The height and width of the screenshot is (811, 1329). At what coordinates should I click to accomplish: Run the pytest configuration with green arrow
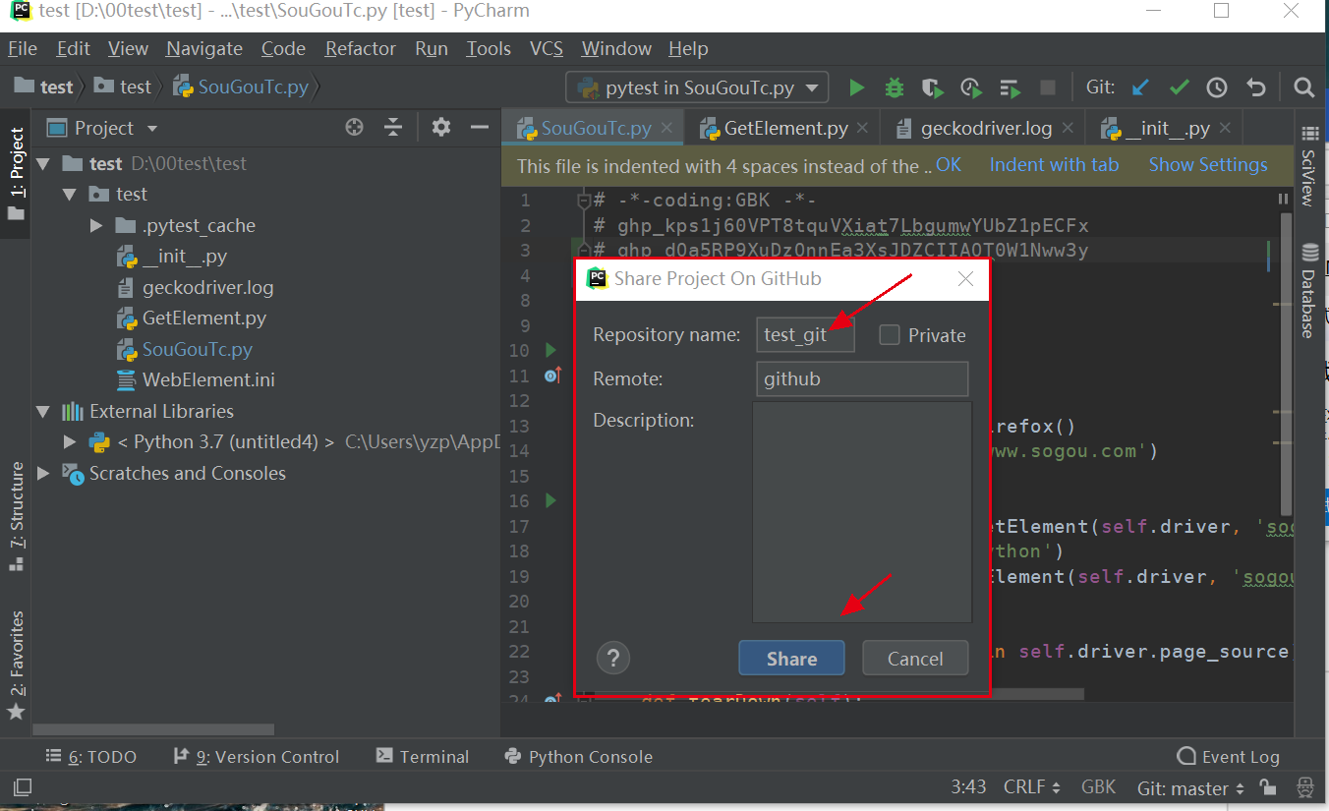[x=856, y=87]
